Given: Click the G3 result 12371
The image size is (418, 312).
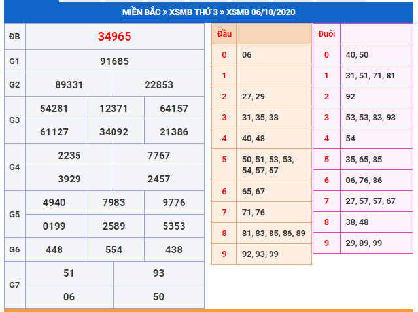Looking at the screenshot, I should (114, 109).
